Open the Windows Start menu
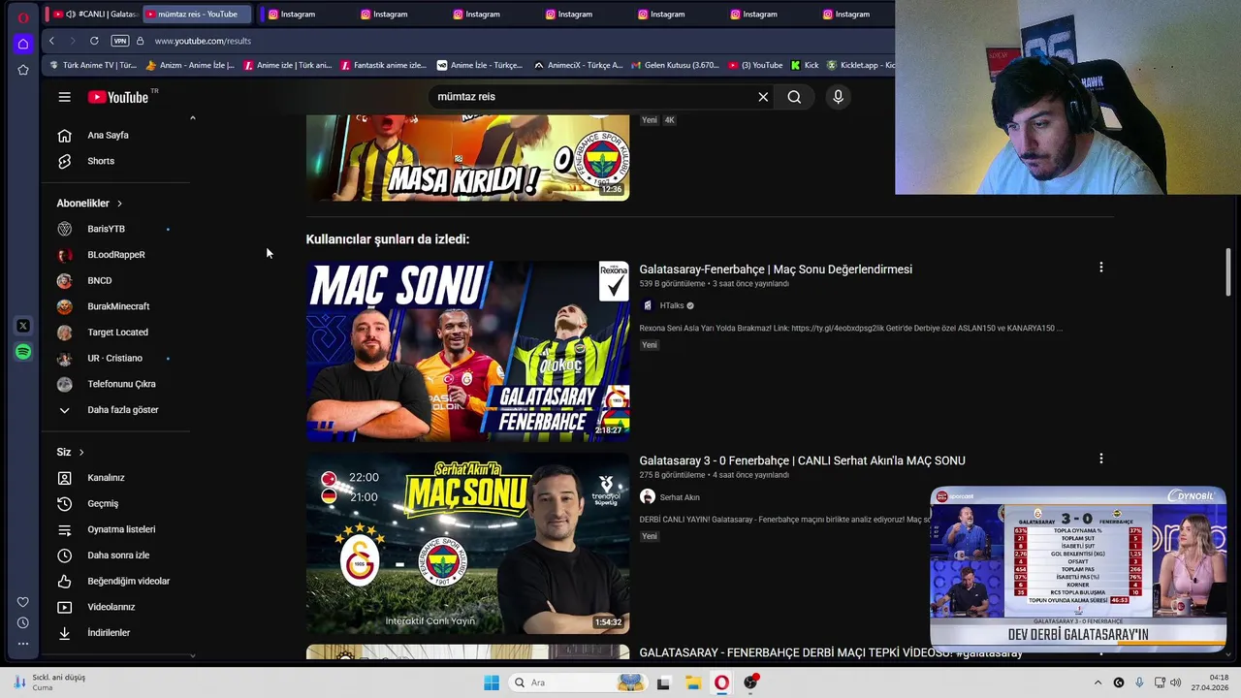 [x=492, y=682]
